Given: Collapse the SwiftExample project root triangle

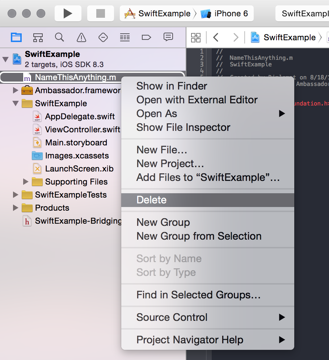Looking at the screenshot, I should tap(5, 59).
